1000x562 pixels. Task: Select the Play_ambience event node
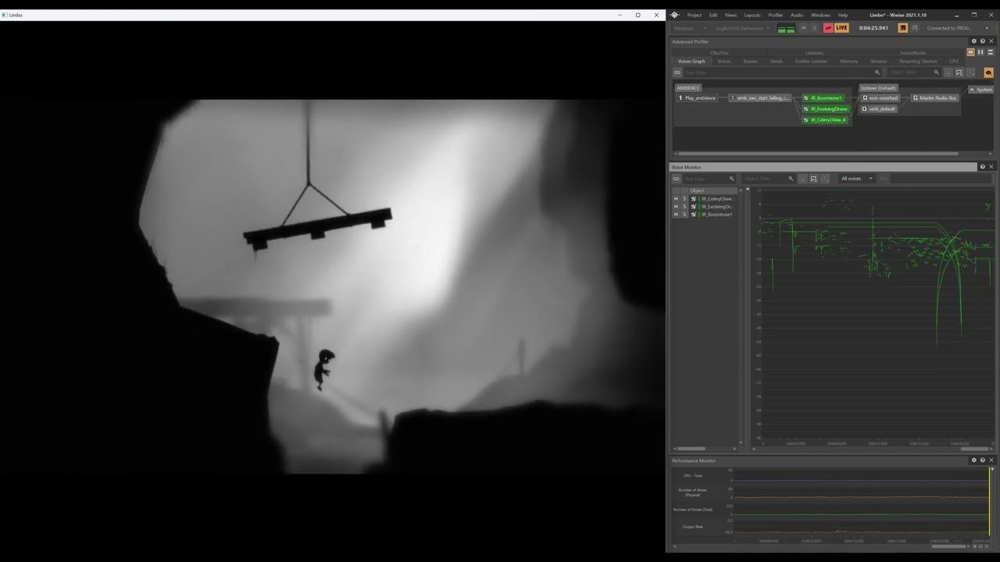(697, 98)
